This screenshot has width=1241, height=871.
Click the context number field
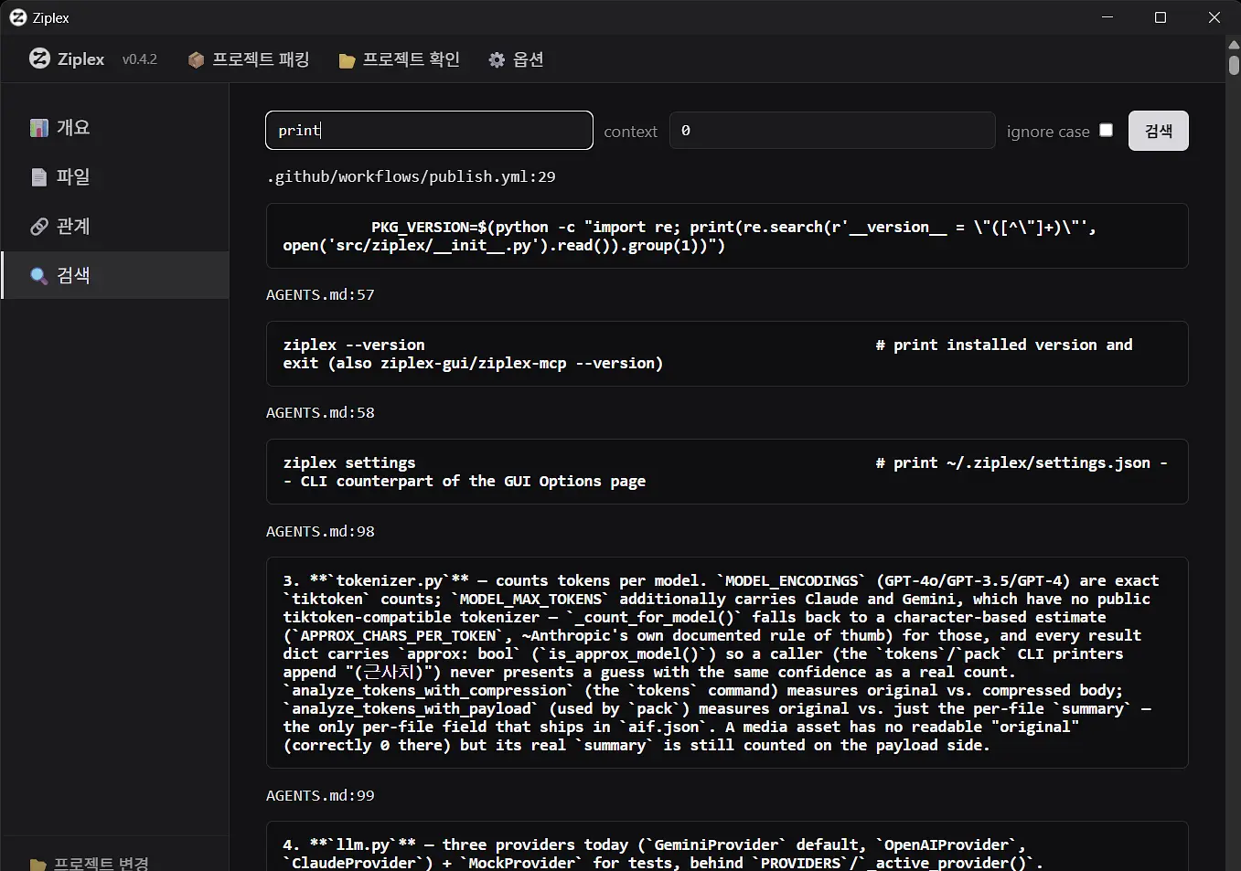(832, 131)
